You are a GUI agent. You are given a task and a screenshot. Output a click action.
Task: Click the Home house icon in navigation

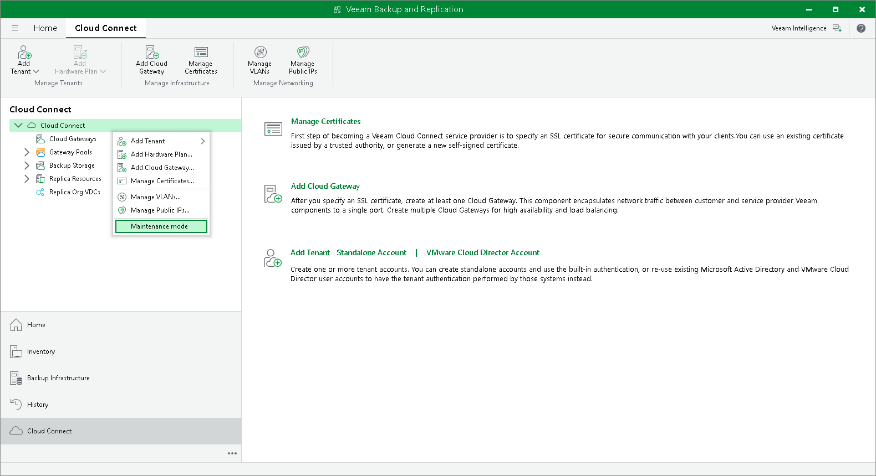point(16,325)
